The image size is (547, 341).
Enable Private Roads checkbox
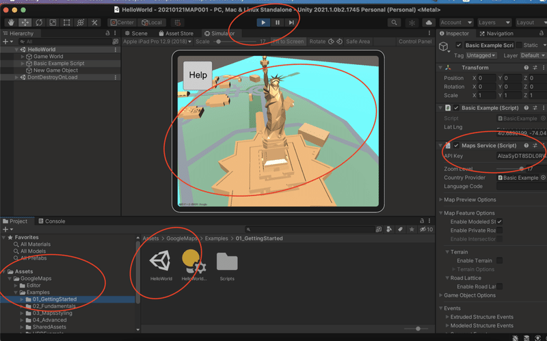pos(500,230)
